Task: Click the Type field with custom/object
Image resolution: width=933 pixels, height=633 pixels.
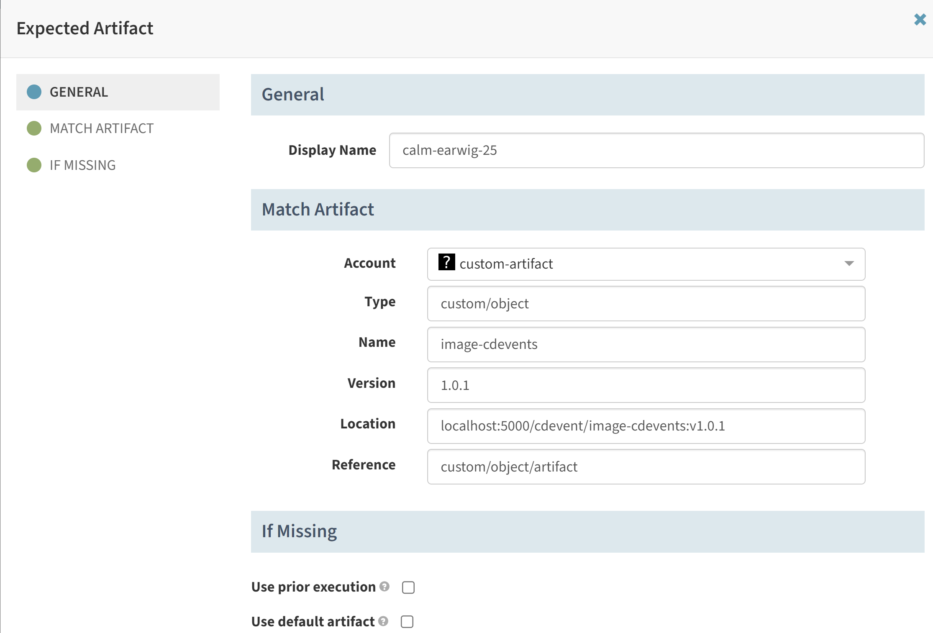Action: click(x=646, y=304)
